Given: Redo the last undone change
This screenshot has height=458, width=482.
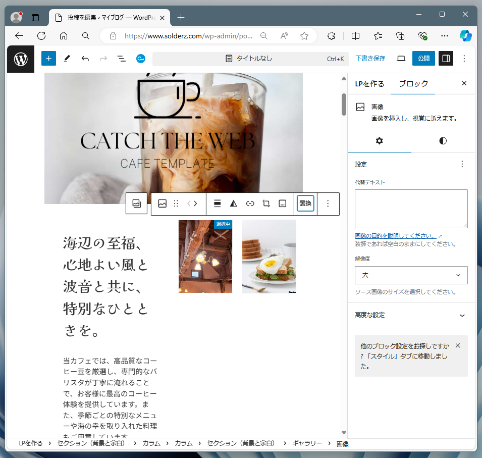Looking at the screenshot, I should (103, 59).
